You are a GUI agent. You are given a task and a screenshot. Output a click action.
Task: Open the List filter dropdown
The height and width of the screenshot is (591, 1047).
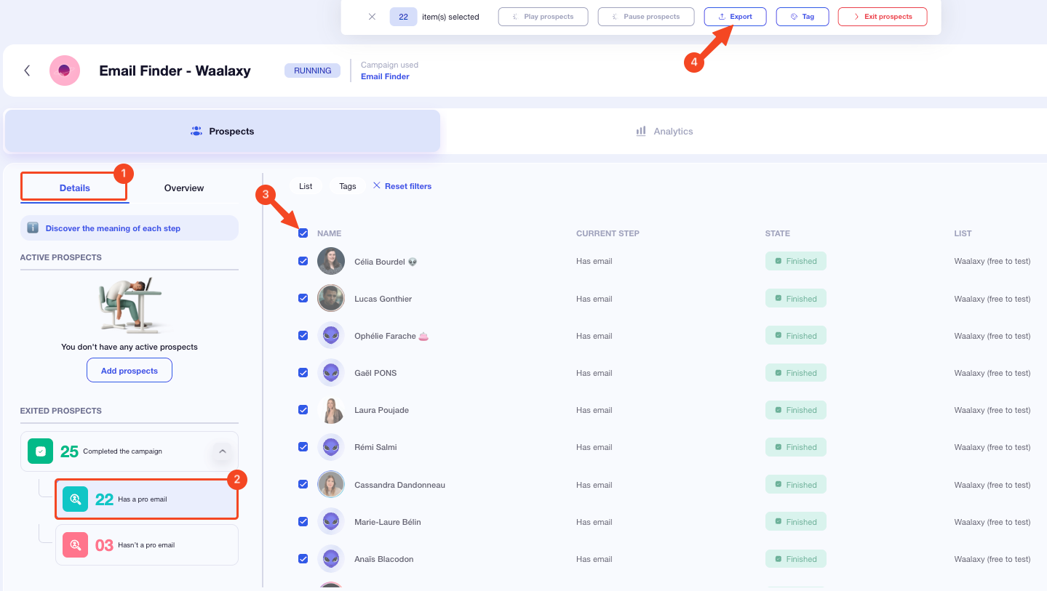click(306, 186)
